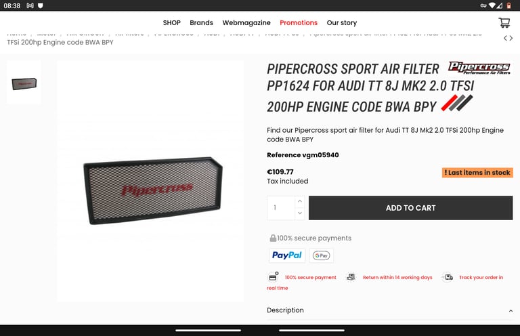The width and height of the screenshot is (520, 336).
Task: Add the air filter to cart
Action: click(410, 208)
